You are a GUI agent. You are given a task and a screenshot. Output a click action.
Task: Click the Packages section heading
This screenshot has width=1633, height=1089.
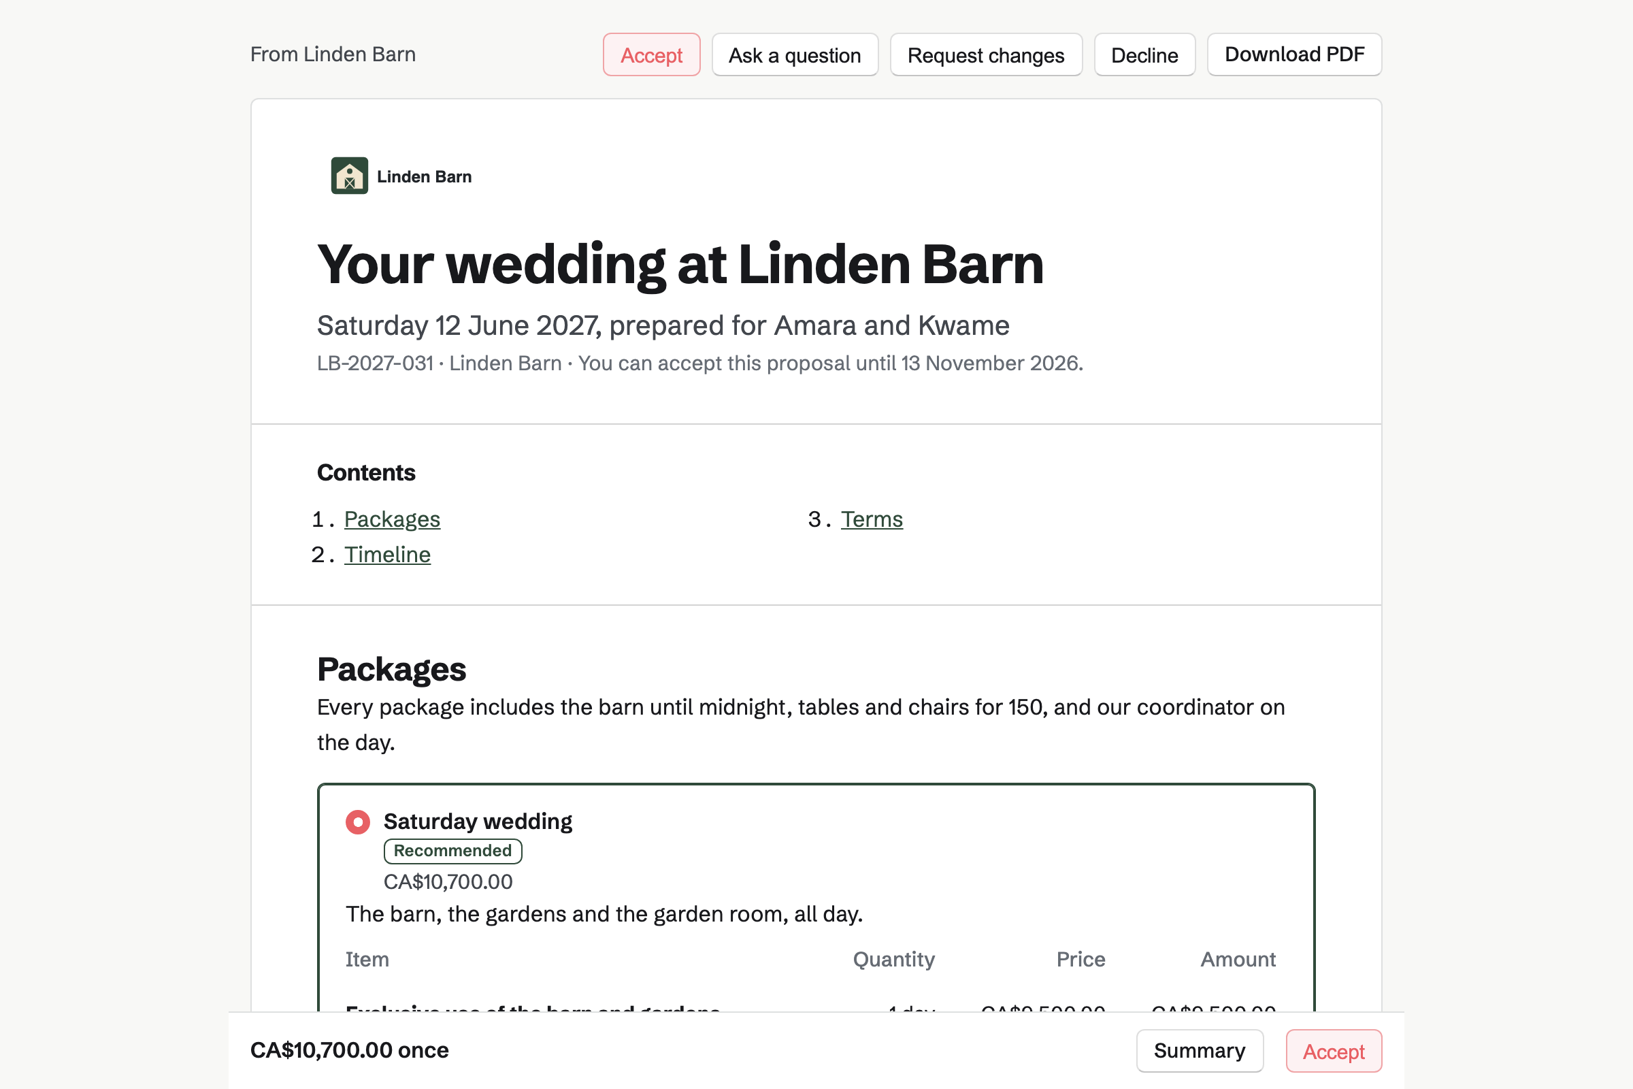pos(392,669)
